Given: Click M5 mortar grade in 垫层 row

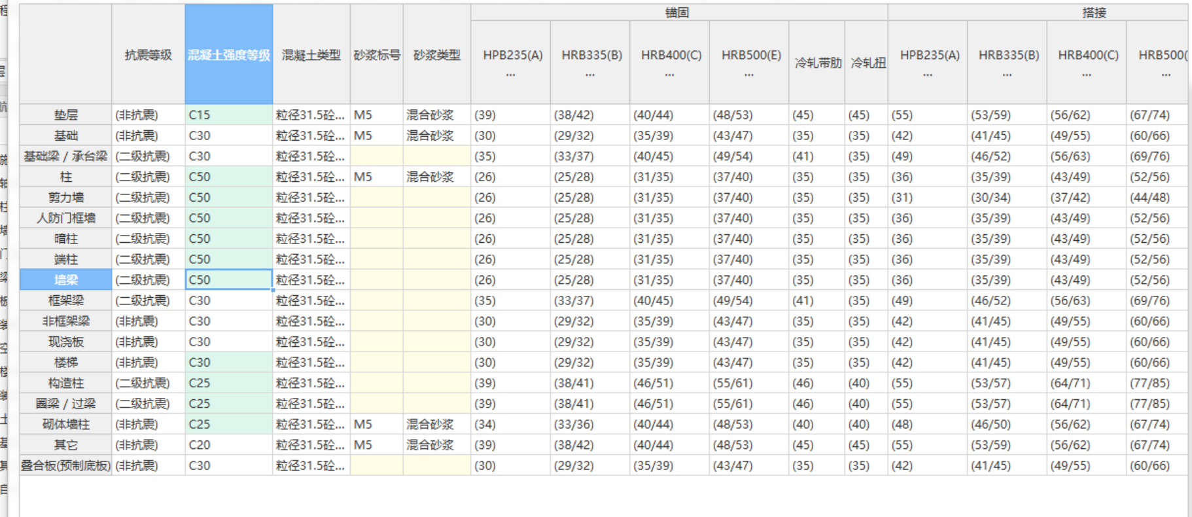Looking at the screenshot, I should point(377,115).
